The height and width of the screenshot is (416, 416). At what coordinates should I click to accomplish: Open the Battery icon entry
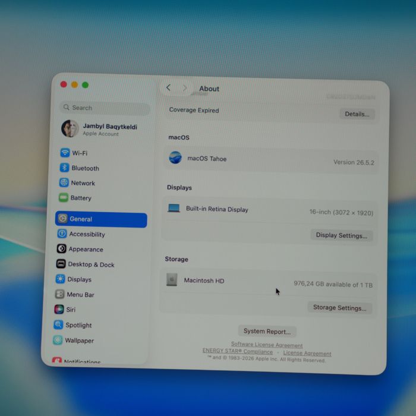(63, 198)
